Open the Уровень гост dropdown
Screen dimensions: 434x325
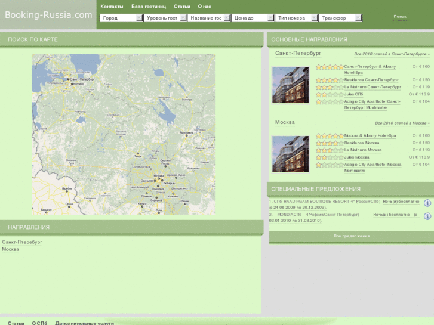point(165,18)
